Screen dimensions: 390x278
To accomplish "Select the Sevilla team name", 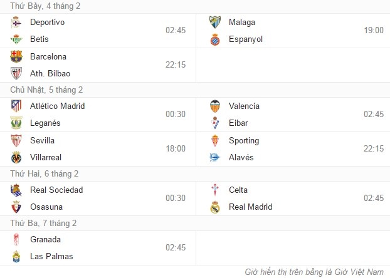I will tap(42, 140).
